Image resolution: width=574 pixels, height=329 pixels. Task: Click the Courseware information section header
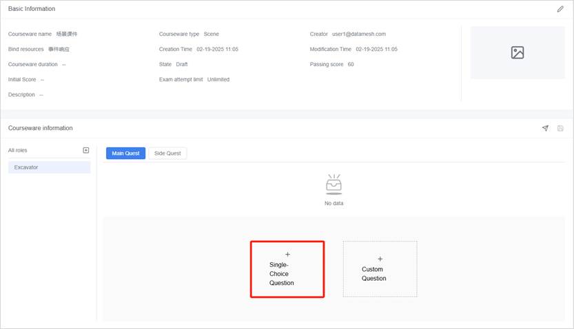[40, 128]
